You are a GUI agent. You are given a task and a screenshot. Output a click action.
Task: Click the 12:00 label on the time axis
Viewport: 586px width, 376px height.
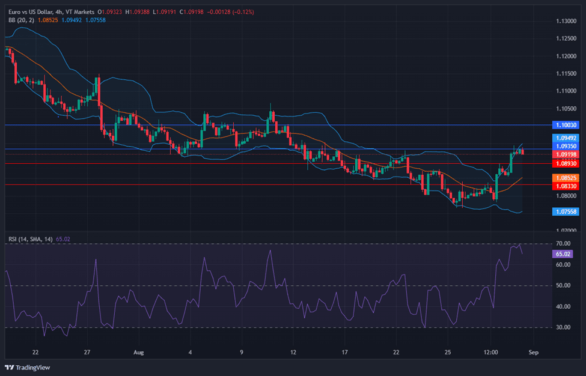[x=491, y=353]
